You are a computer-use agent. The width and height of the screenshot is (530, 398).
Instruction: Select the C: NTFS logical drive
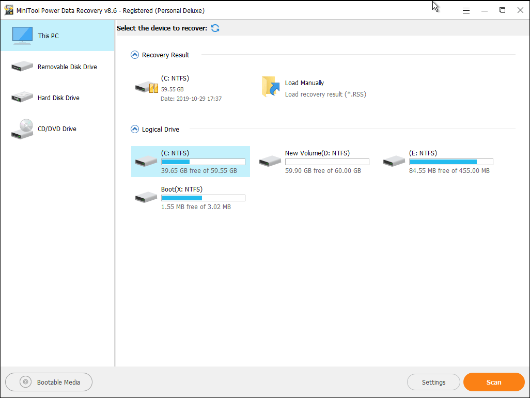[x=190, y=161]
